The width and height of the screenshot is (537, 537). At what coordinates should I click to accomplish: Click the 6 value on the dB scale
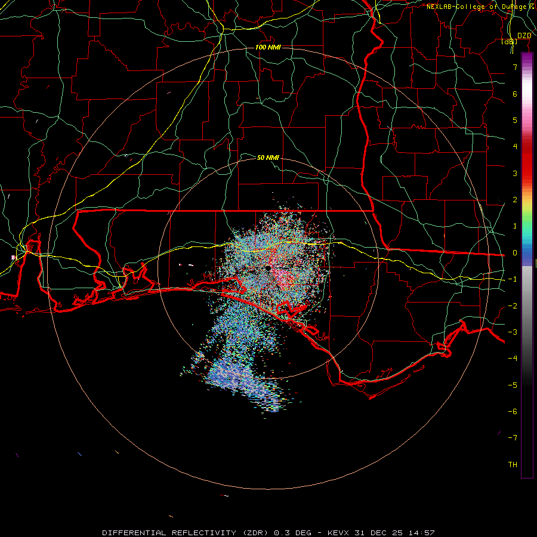coord(515,94)
